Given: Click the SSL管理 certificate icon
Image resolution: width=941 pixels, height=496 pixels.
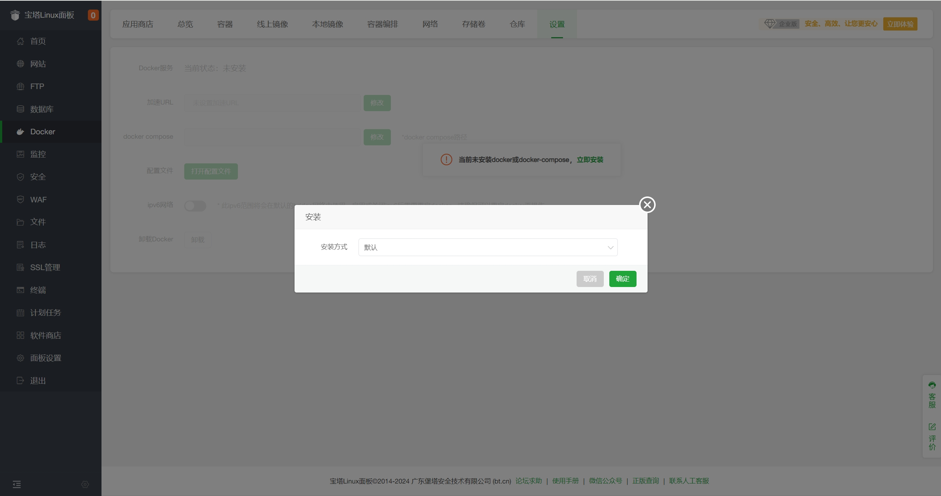Looking at the screenshot, I should (x=20, y=268).
